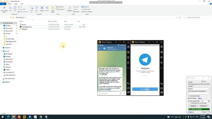This screenshot has height=119, width=212.
Task: Open the Windows Start button
Action: tap(3, 117)
